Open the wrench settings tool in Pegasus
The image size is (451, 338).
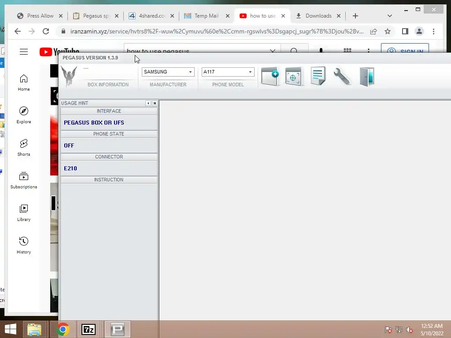click(341, 76)
